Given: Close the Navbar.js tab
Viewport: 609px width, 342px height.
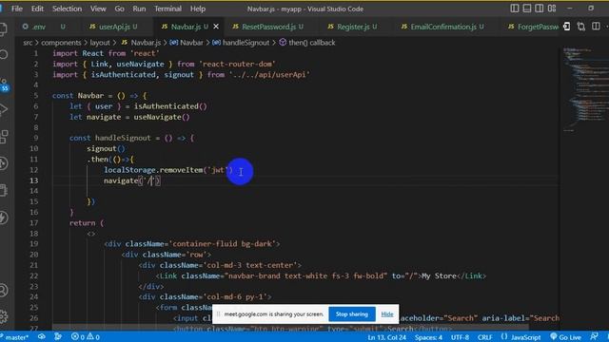Looking at the screenshot, I should [x=216, y=27].
